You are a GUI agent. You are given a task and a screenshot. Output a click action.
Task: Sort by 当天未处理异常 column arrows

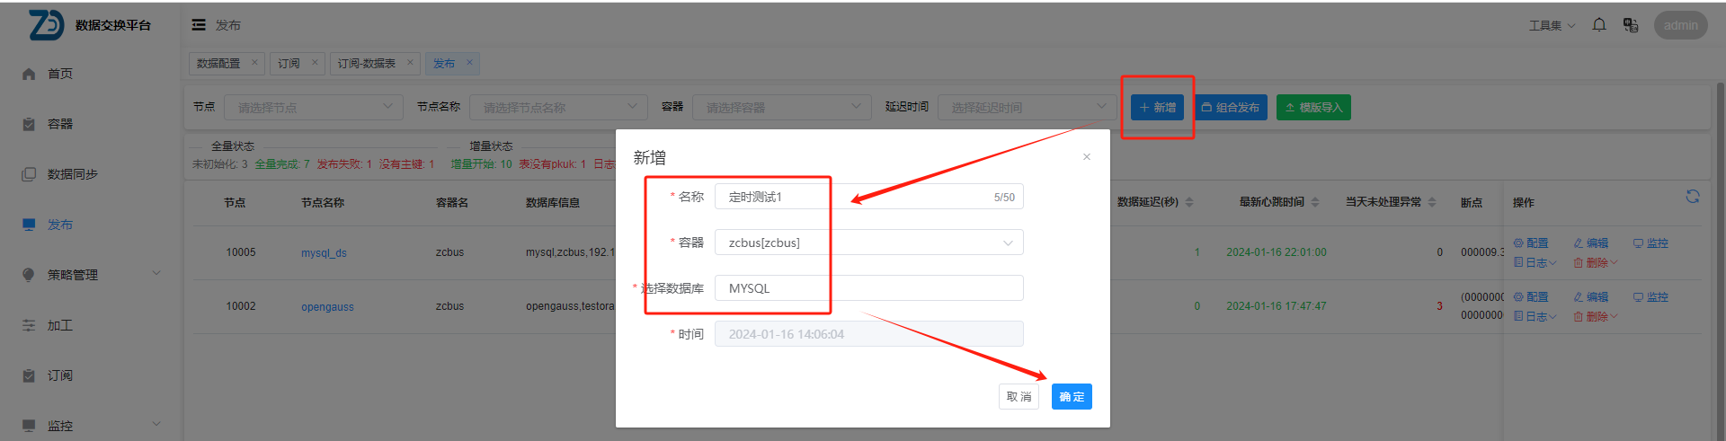pyautogui.click(x=1432, y=202)
